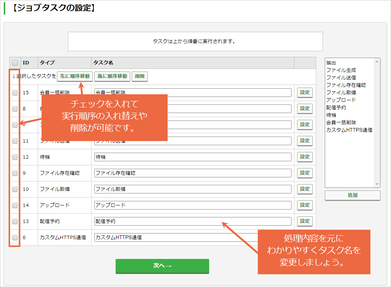Click the アップロード task name field
Image resolution: width=391 pixels, height=287 pixels.
pos(193,205)
